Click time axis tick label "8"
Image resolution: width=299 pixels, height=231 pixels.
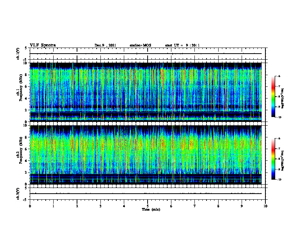(218, 206)
